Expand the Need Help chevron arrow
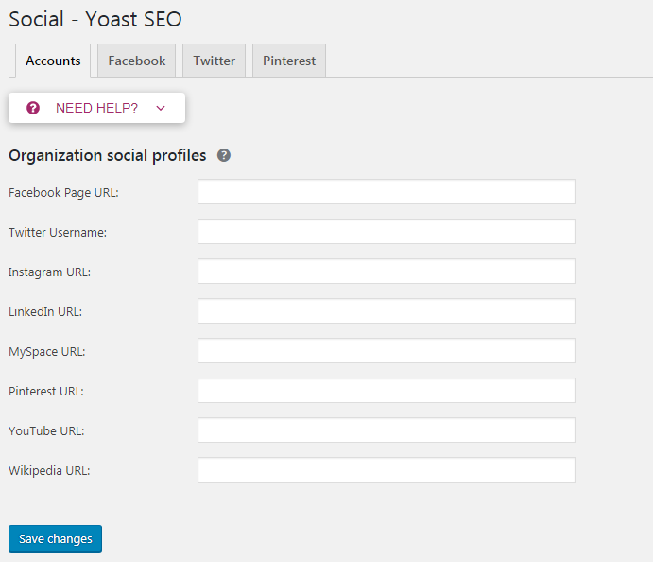Viewport: 653px width, 562px height. coord(161,108)
